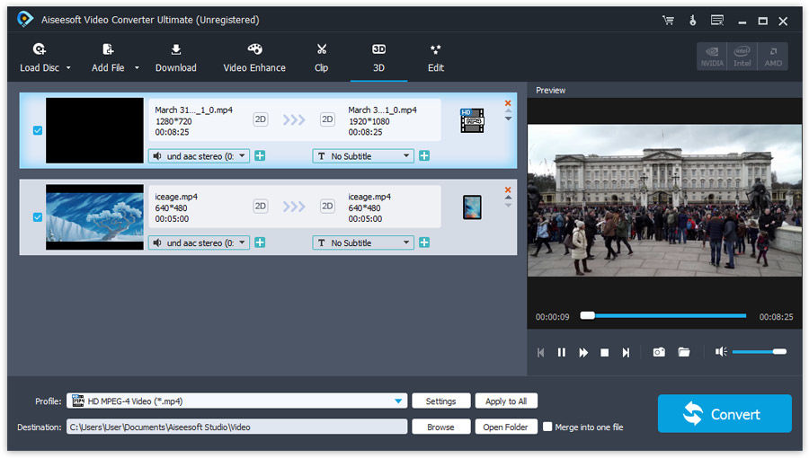Viewport: 809px width, 458px height.
Task: Open subtitle dropdown for March 31 video
Action: [x=363, y=156]
